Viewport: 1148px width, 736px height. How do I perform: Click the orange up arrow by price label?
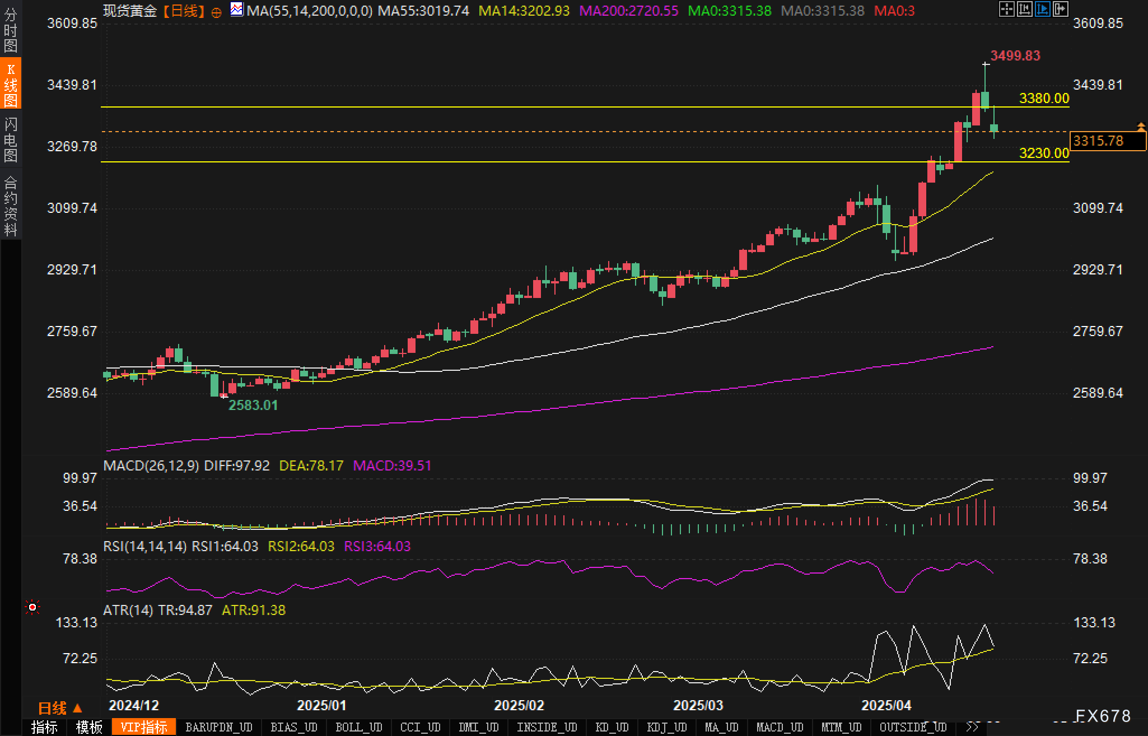[x=1141, y=127]
